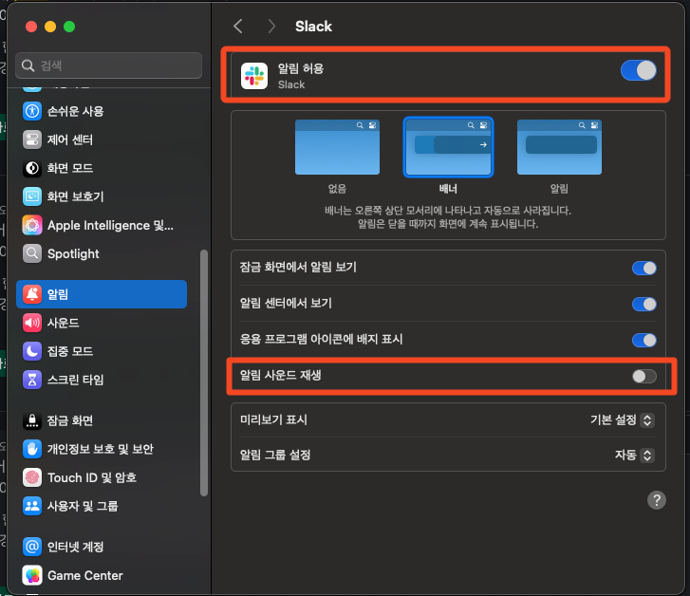690x596 pixels.
Task: Click the 잠금 화면 lock icon
Action: (32, 420)
